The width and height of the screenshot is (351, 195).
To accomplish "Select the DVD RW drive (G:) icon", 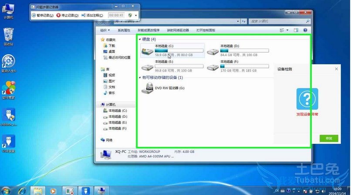I will (148, 88).
